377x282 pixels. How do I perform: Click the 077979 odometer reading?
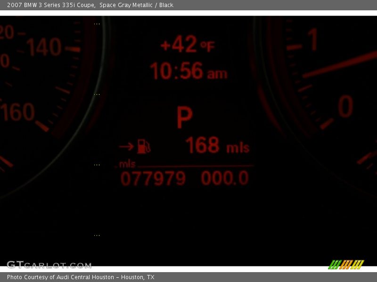coord(153,179)
